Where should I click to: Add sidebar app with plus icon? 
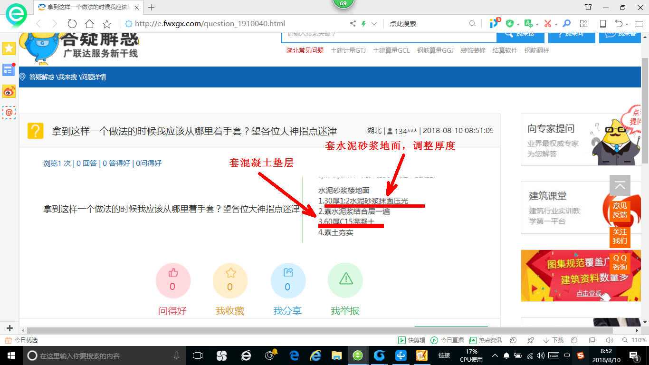point(10,328)
